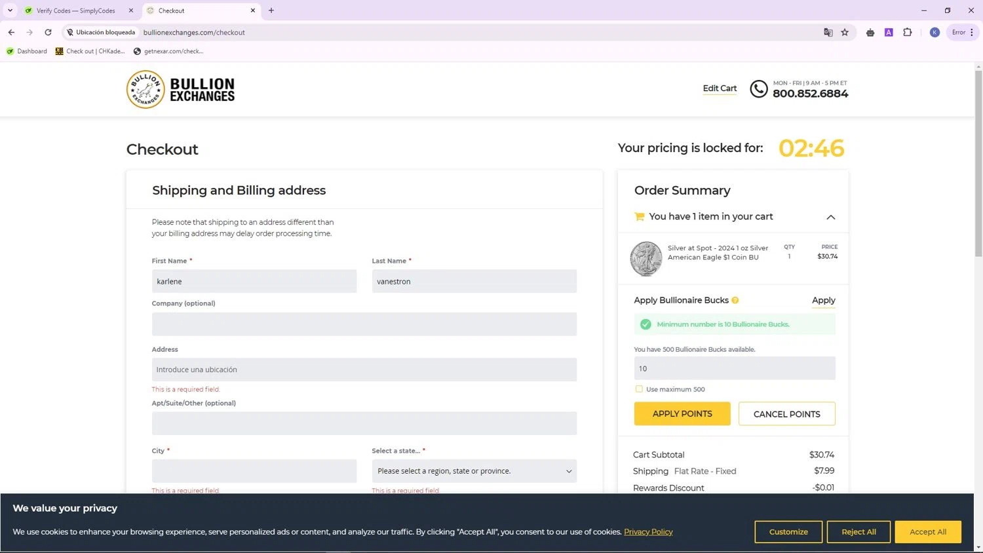Click the Silver American Eagle product name
The image size is (983, 553).
pyautogui.click(x=718, y=253)
